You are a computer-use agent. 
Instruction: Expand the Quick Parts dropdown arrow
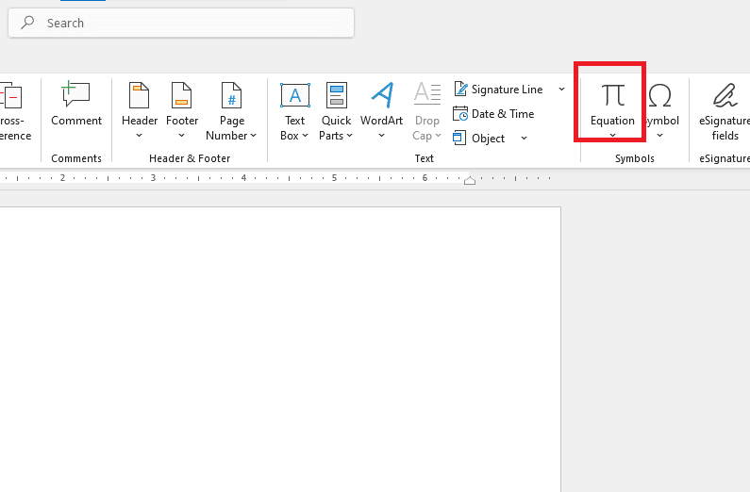pos(350,136)
